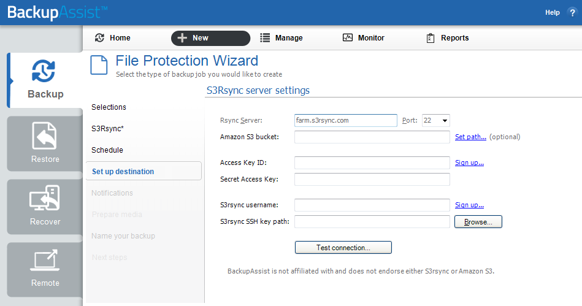This screenshot has width=582, height=306.
Task: Select the Prepare media wizard step
Action: click(x=117, y=214)
